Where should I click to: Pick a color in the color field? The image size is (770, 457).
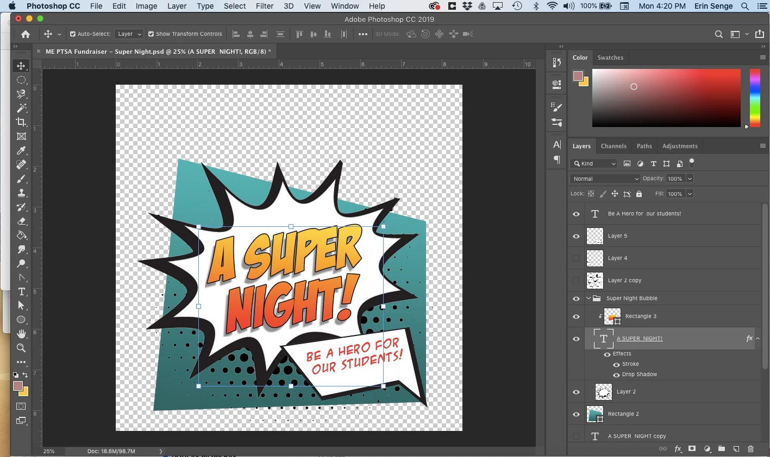[666, 98]
